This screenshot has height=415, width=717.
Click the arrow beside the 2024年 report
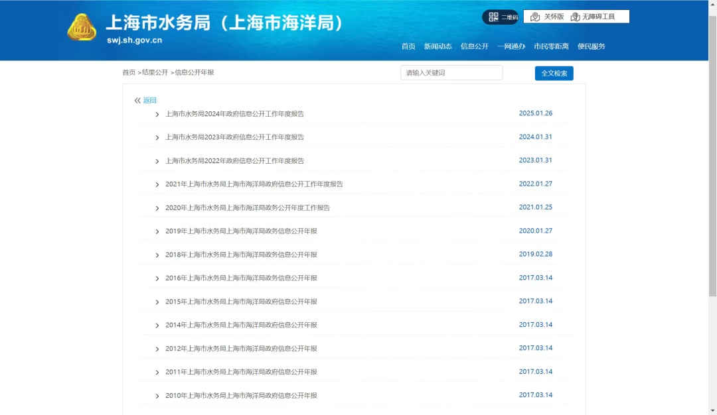157,114
